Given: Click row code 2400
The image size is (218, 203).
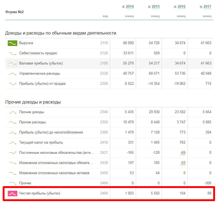Looking at the screenshot, I should pos(104,193).
